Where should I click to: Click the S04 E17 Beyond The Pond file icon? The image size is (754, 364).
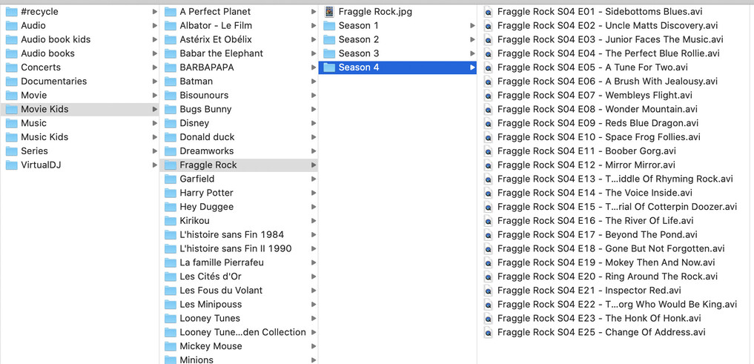point(488,235)
